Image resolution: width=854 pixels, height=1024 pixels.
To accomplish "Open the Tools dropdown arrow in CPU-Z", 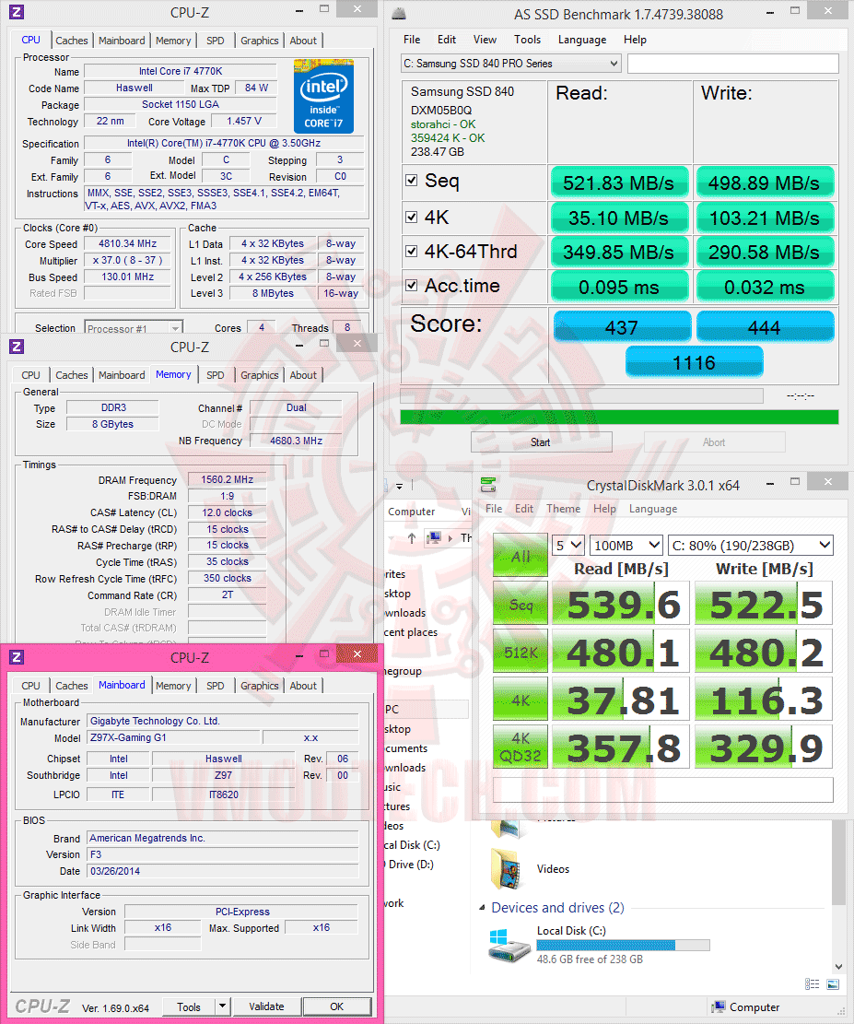I will tap(223, 1006).
